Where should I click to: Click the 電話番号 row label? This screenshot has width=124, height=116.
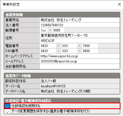click(22, 46)
